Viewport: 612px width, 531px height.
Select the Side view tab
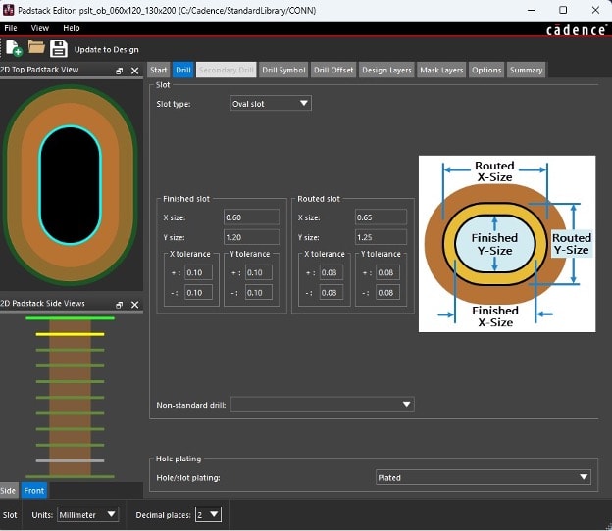9,490
